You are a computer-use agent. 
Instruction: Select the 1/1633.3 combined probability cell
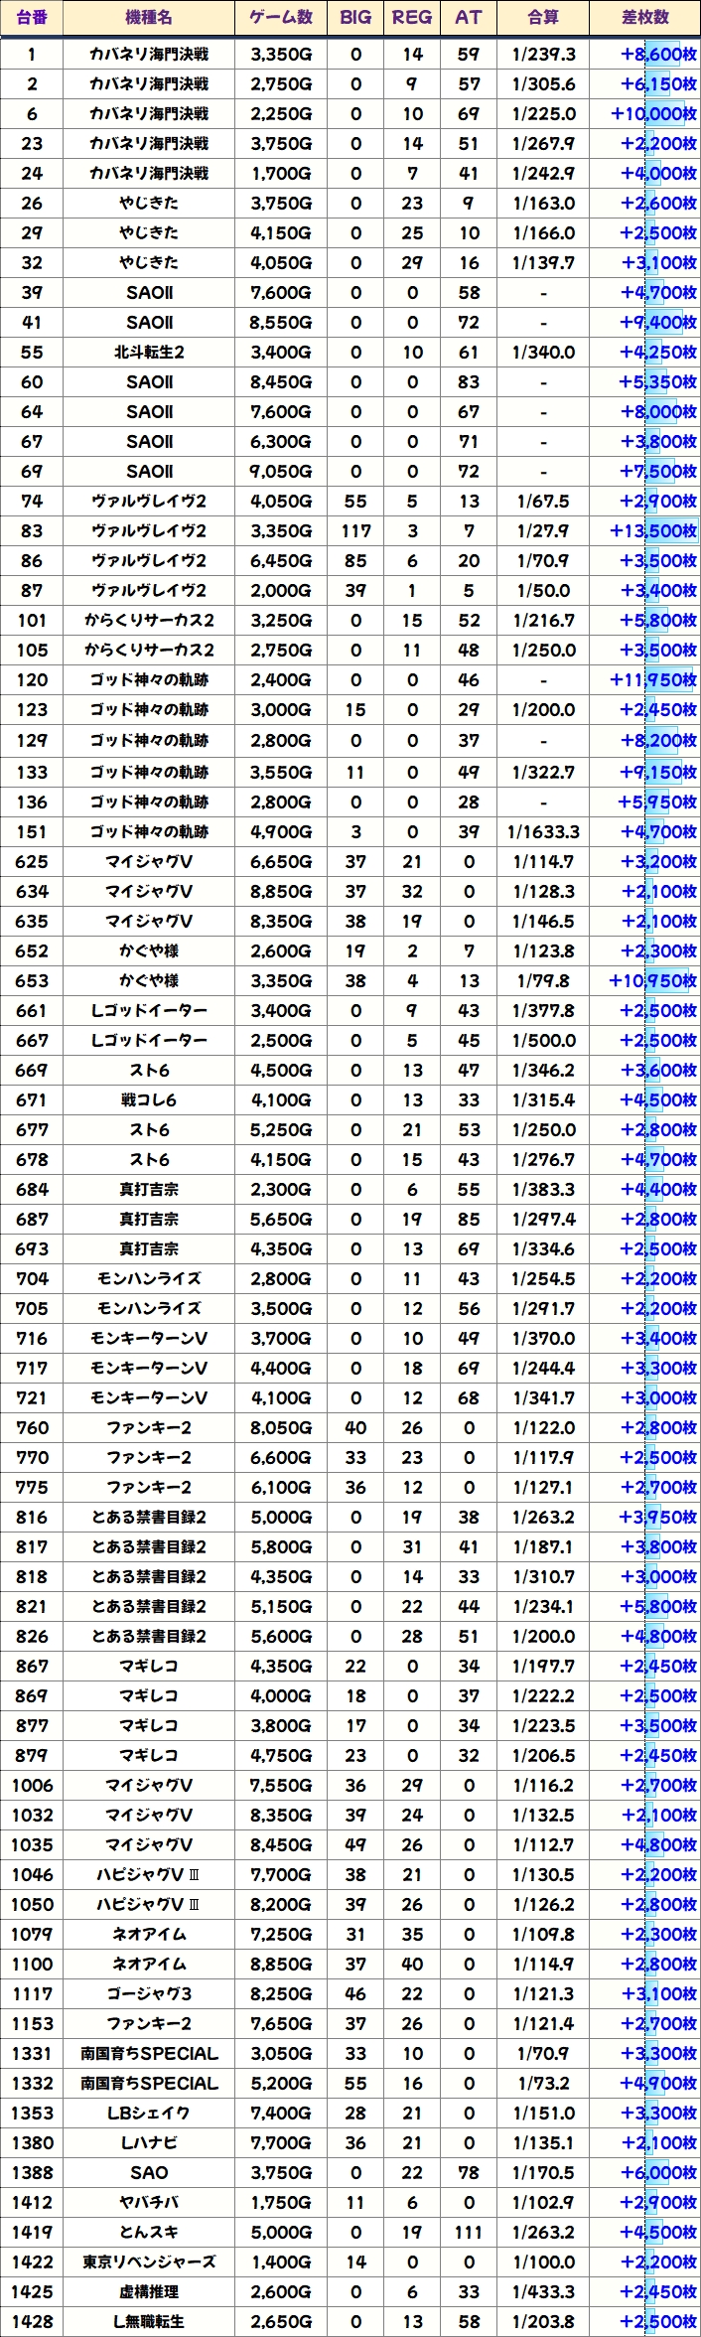point(543,831)
